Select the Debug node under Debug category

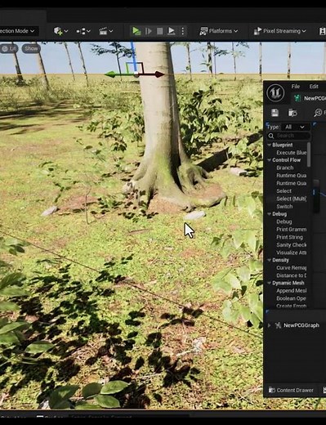pyautogui.click(x=284, y=221)
